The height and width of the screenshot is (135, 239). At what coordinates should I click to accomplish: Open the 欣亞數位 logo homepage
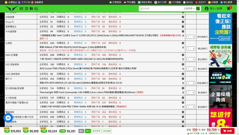click(x=21, y=9)
